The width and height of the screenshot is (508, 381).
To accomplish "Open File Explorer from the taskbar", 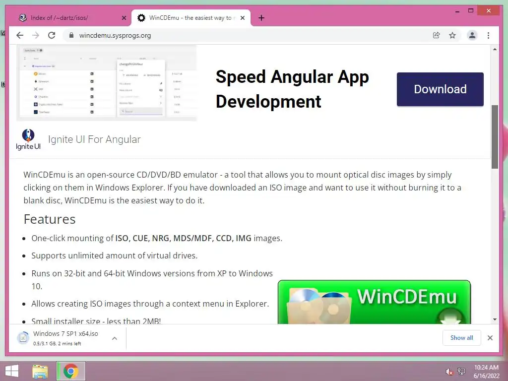I will pyautogui.click(x=40, y=371).
